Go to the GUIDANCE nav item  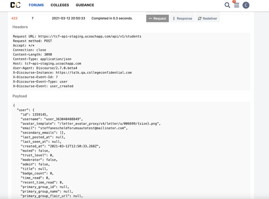tap(85, 5)
